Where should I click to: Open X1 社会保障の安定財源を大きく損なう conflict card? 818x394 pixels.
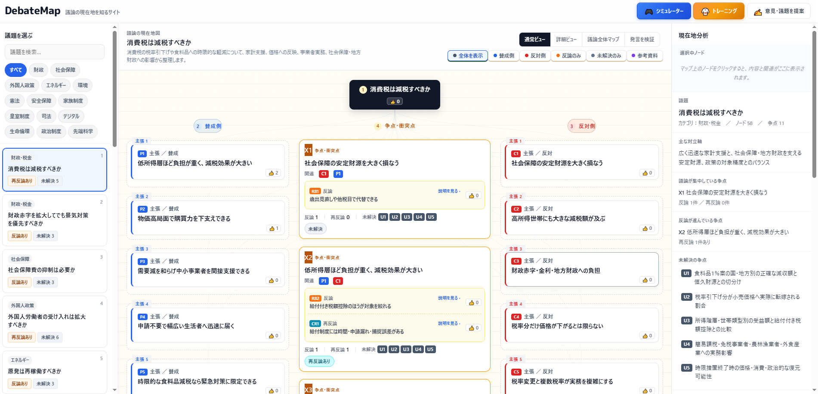pyautogui.click(x=395, y=189)
